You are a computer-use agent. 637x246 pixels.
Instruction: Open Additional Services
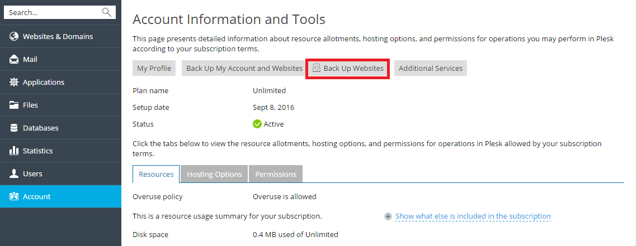click(431, 68)
